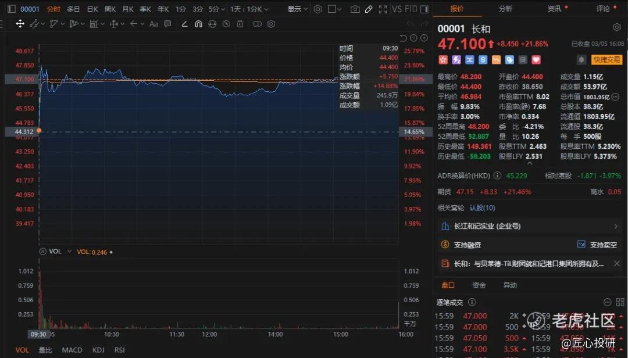Switch to 分时 intraday tab

[x=53, y=9]
